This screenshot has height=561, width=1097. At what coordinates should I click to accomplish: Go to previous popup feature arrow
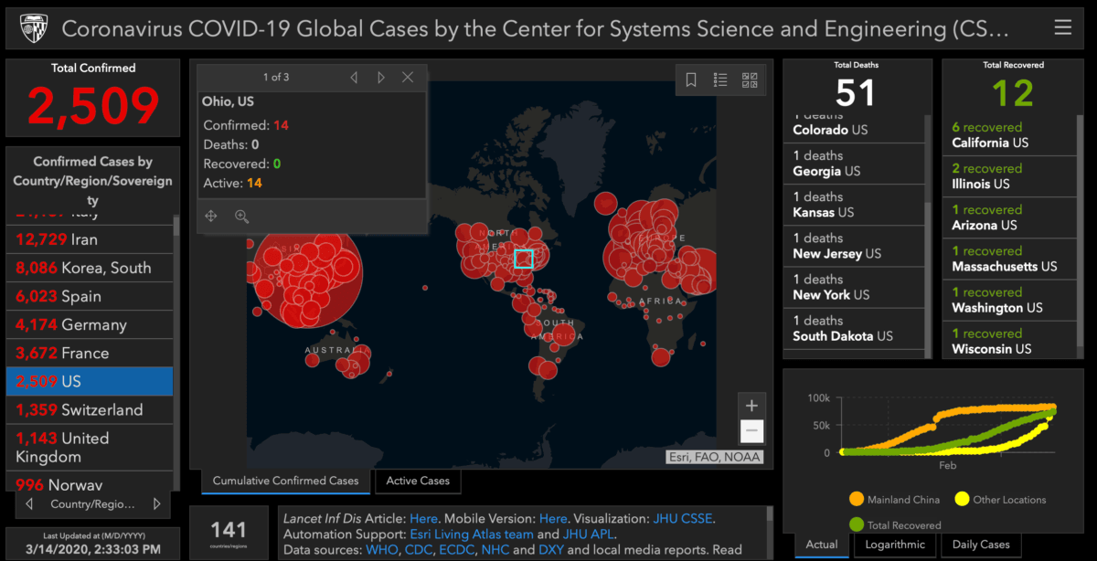click(354, 78)
